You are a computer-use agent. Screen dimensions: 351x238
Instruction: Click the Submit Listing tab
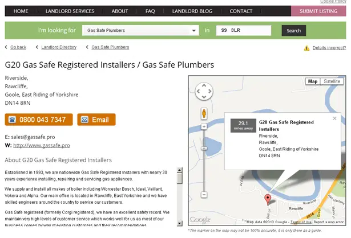[x=318, y=11]
